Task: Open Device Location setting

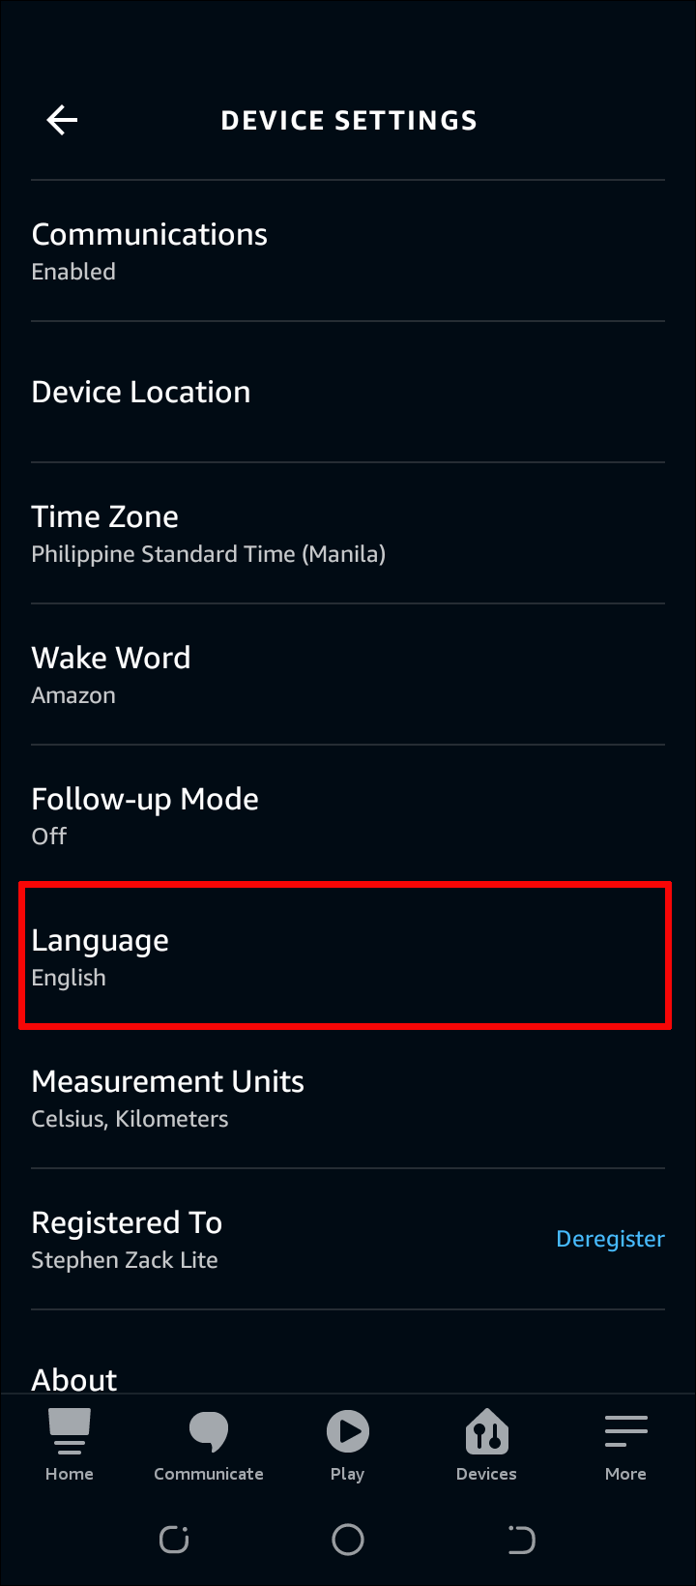Action: pyautogui.click(x=141, y=392)
